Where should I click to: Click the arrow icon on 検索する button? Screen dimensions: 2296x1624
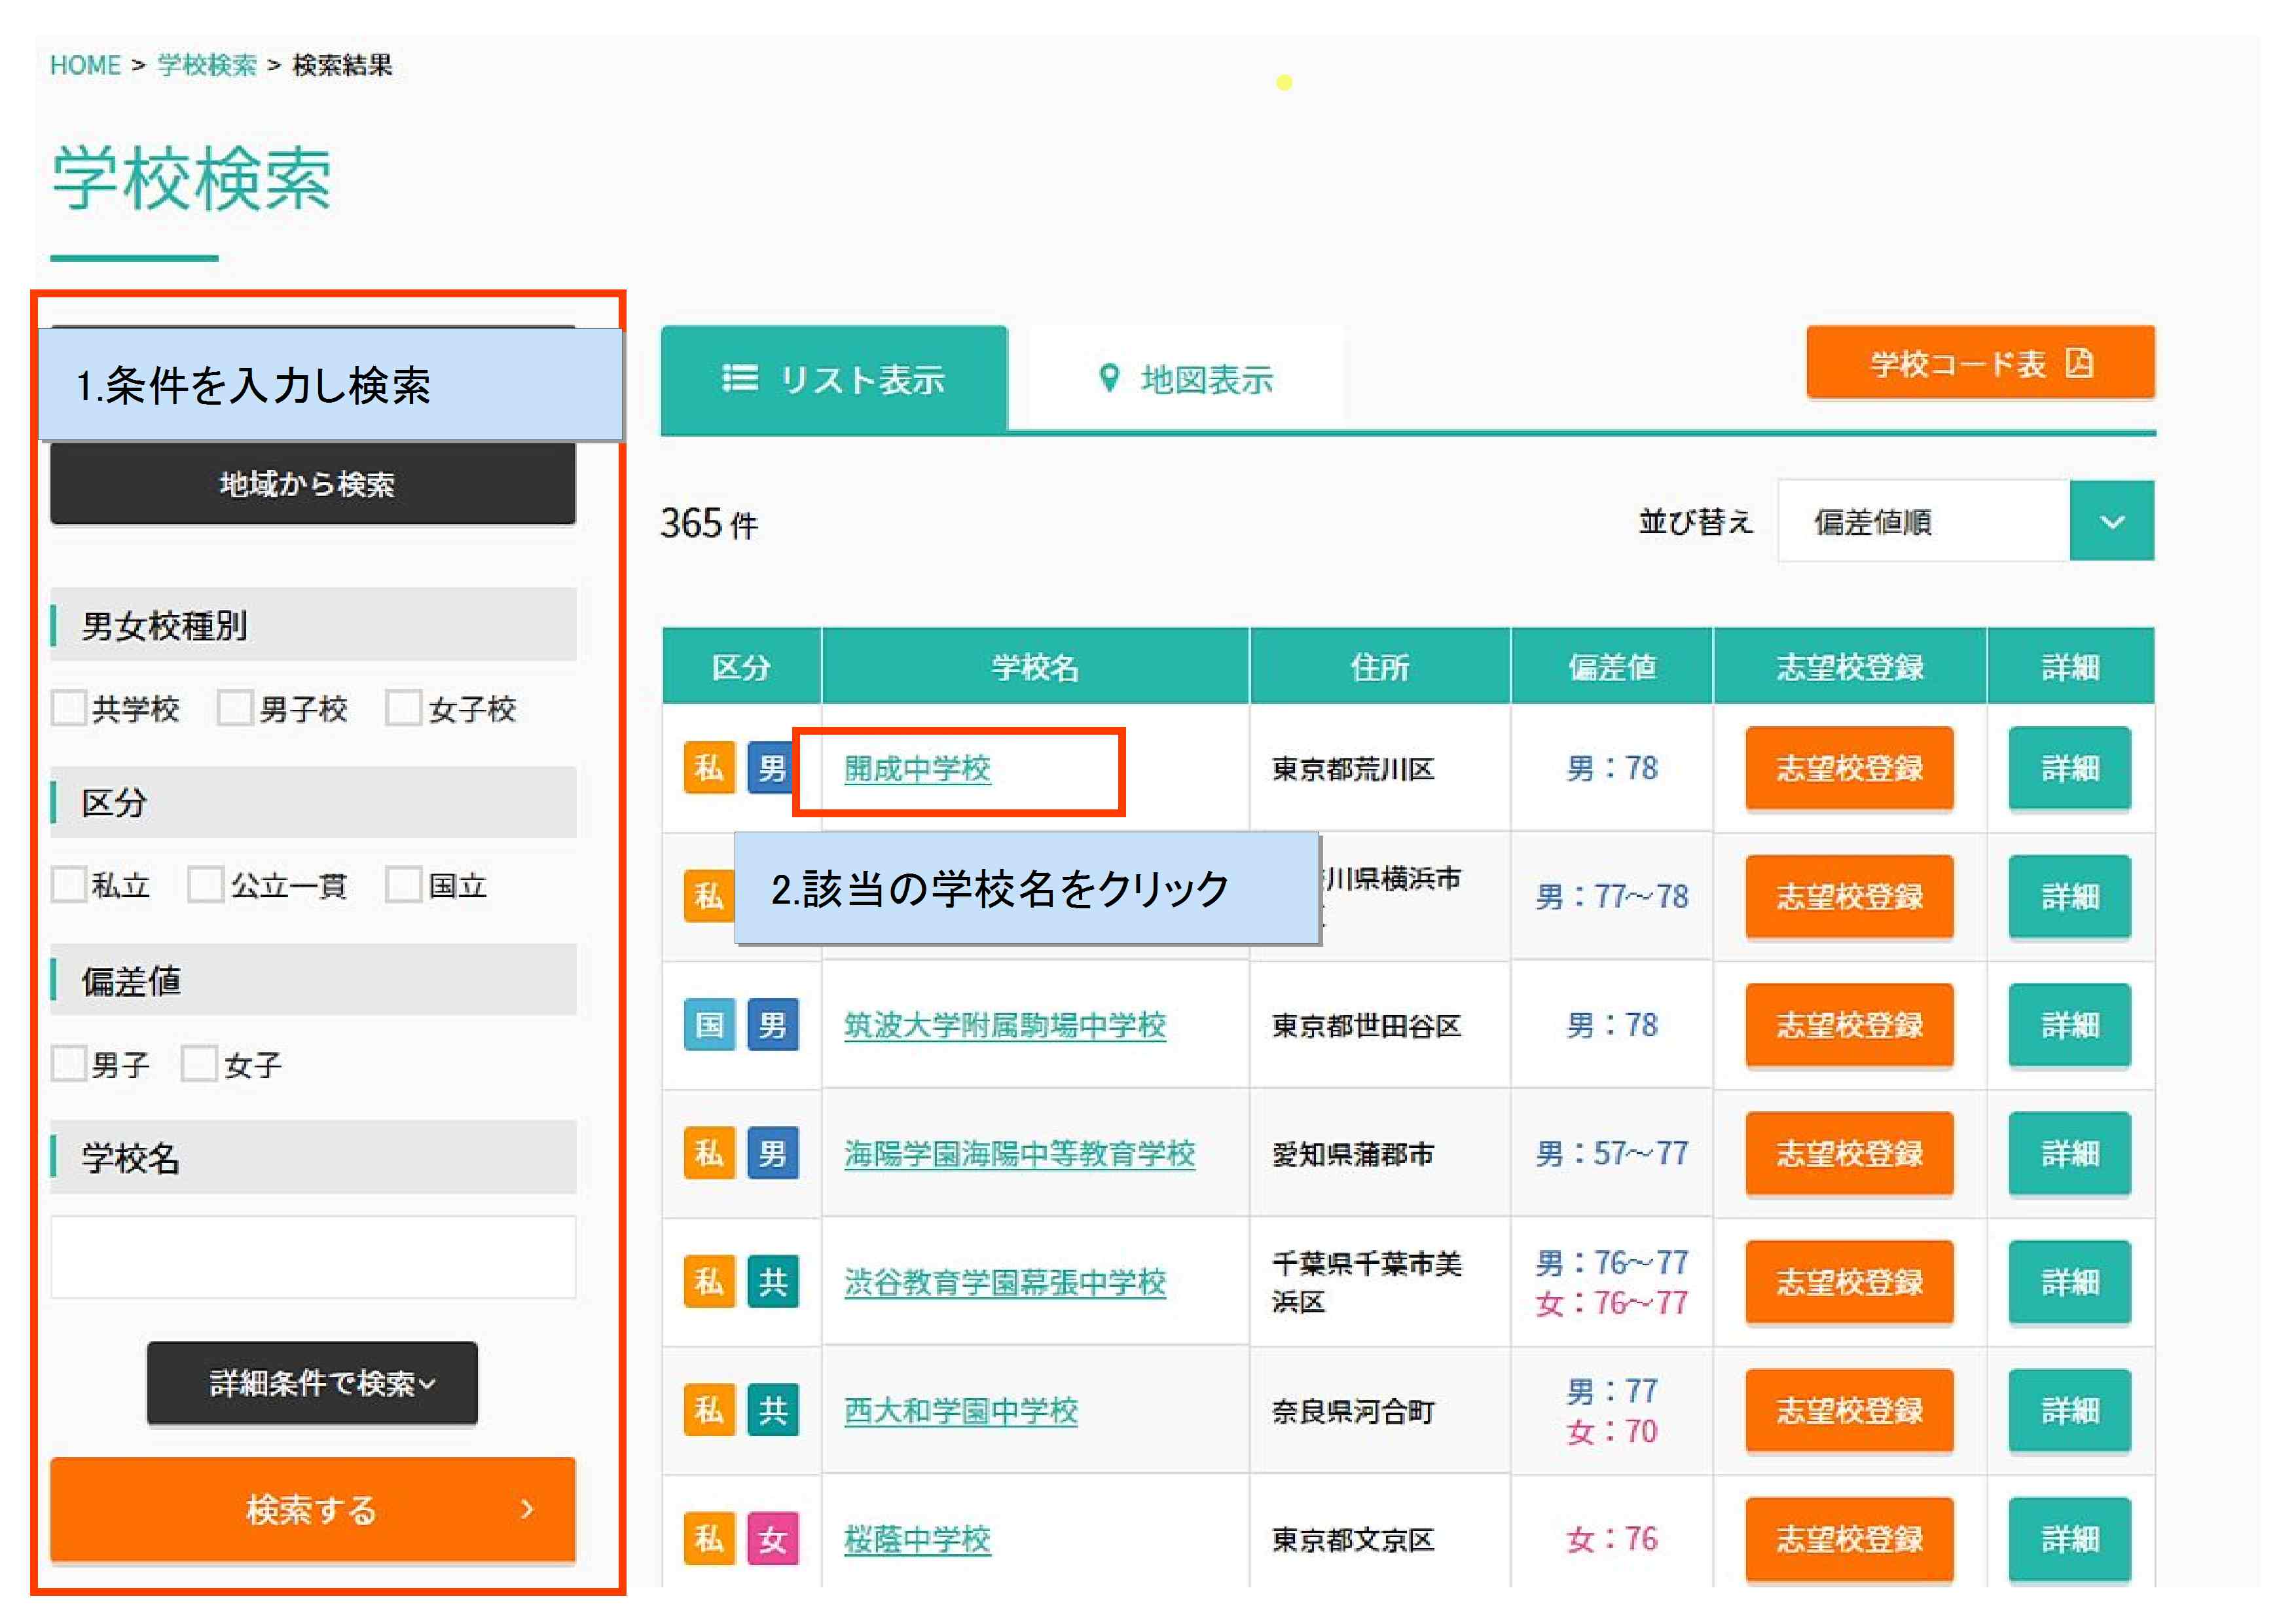click(x=527, y=1509)
